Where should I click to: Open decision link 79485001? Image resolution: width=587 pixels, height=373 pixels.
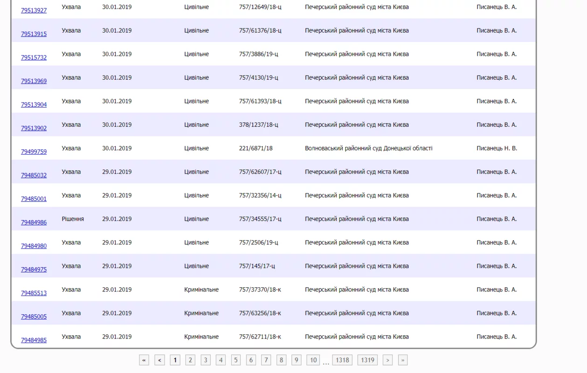point(34,199)
